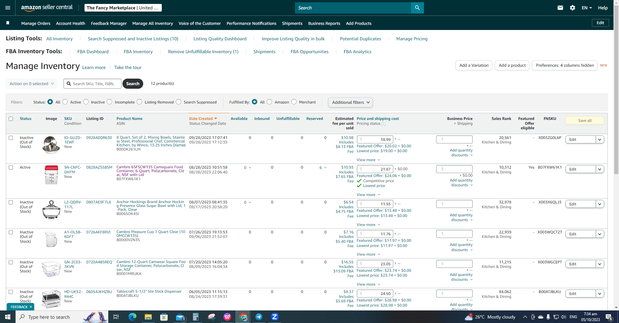
Task: Click the Business Price field for L2-QDRV-117L
Action: pyautogui.click(x=454, y=204)
